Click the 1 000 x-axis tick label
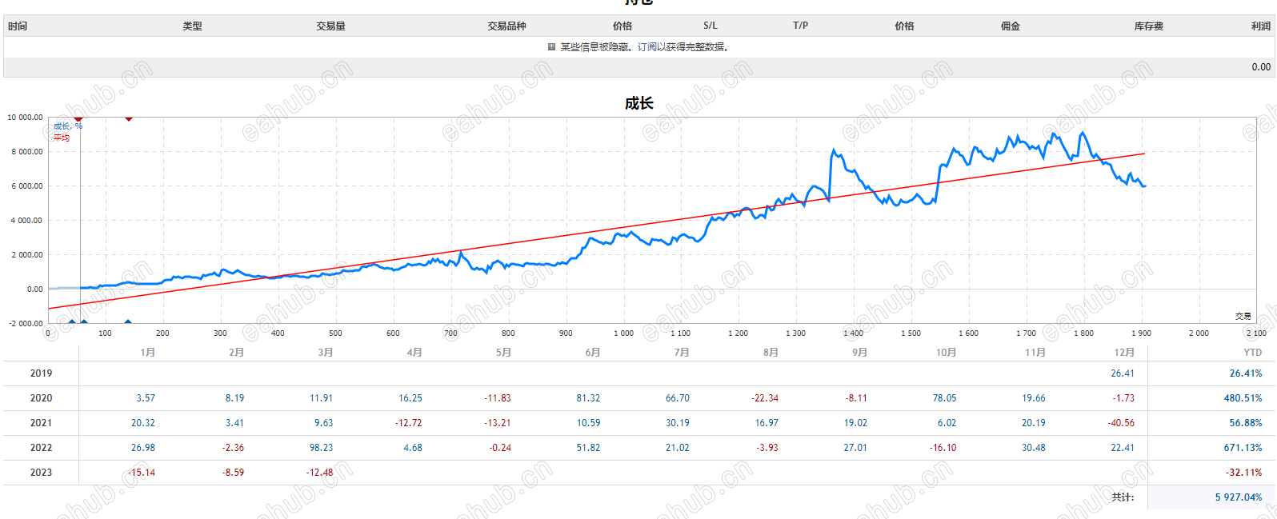 pos(623,333)
